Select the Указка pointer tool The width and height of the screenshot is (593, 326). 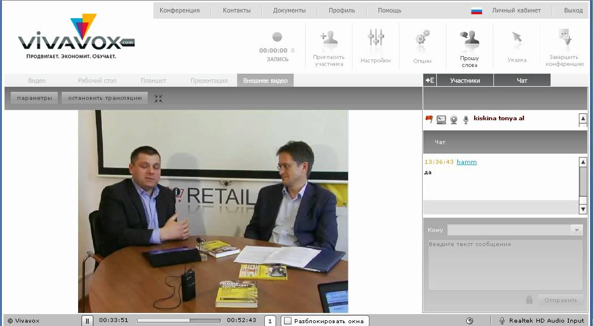(x=517, y=47)
